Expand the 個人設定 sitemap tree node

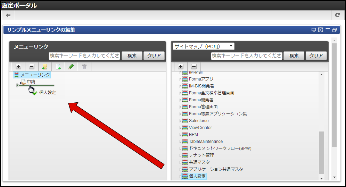[x=180, y=177]
